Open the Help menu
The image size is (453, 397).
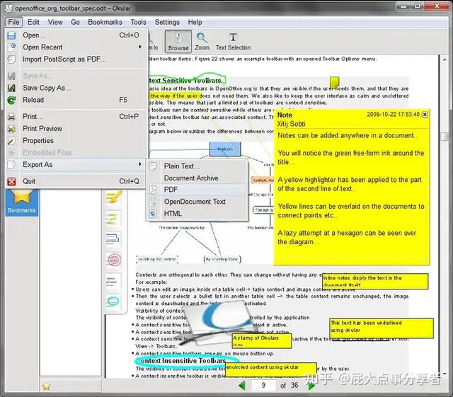point(195,22)
